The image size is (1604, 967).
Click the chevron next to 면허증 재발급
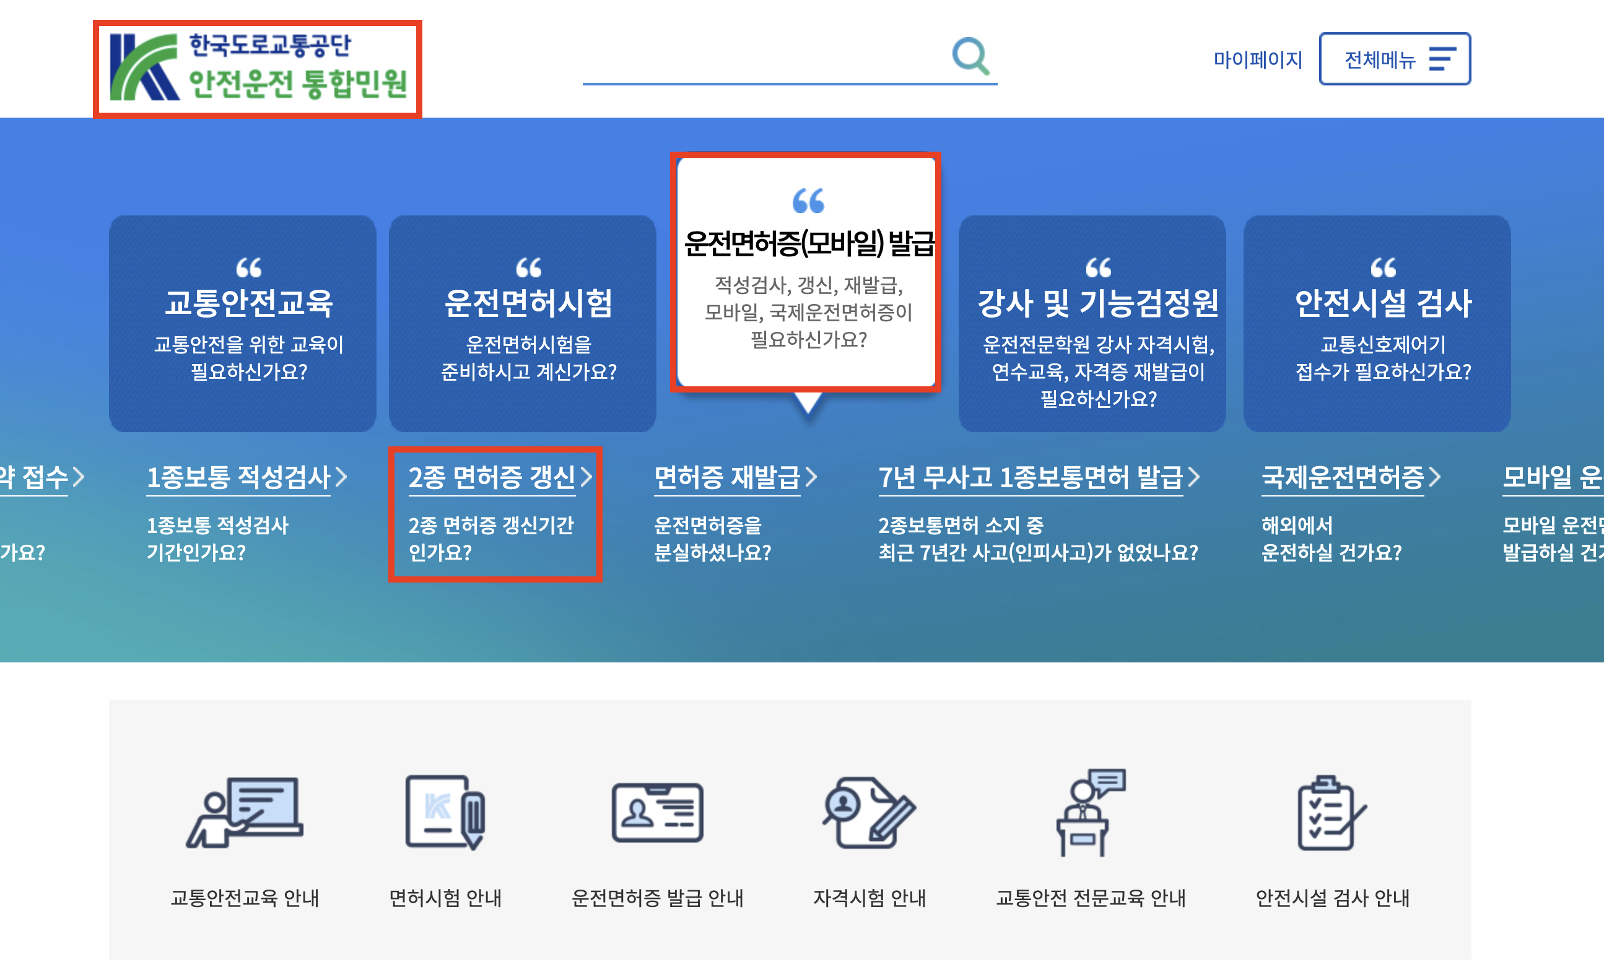tap(811, 478)
